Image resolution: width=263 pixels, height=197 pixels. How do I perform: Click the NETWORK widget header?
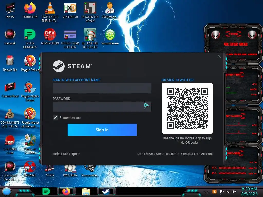pyautogui.click(x=235, y=116)
